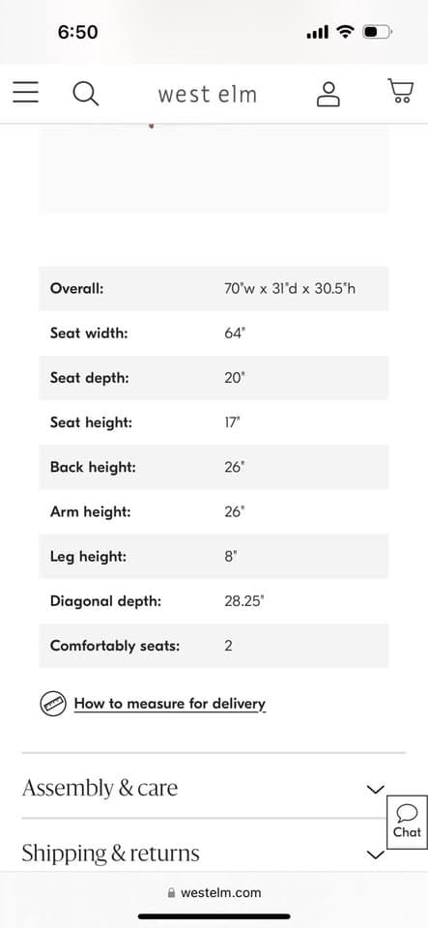
Task: Tap the product image area above the table
Action: tap(214, 168)
